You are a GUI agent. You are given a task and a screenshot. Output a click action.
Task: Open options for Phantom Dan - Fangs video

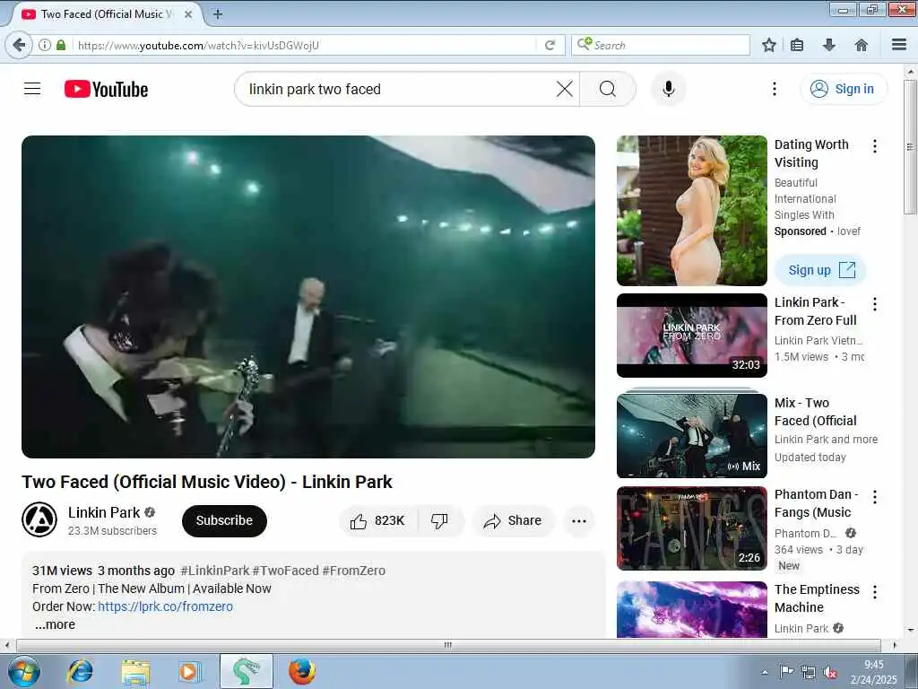(x=875, y=497)
